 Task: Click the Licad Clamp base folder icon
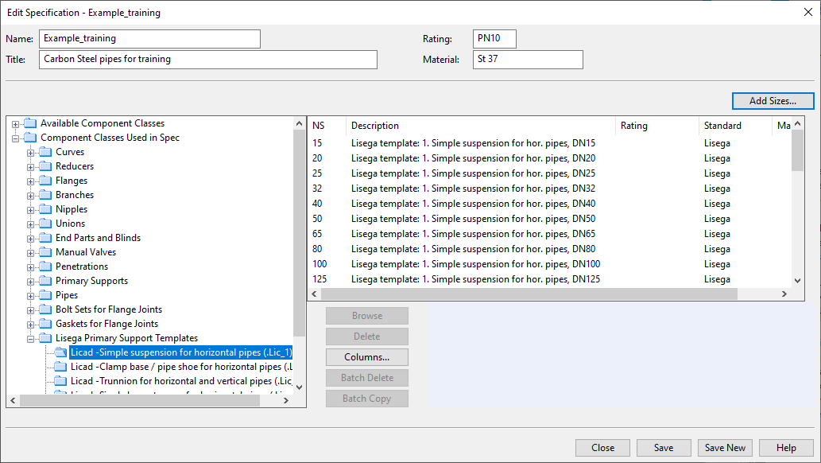[x=60, y=367]
